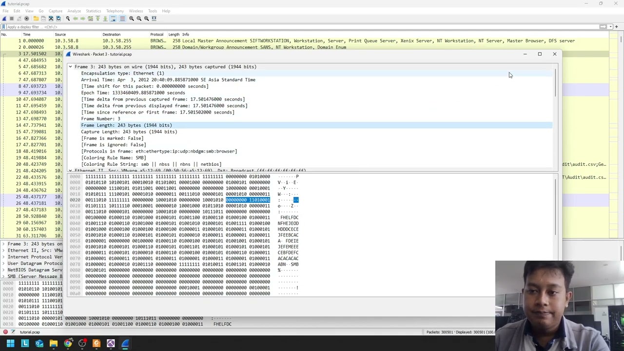Add a display filter button with plus

617,27
